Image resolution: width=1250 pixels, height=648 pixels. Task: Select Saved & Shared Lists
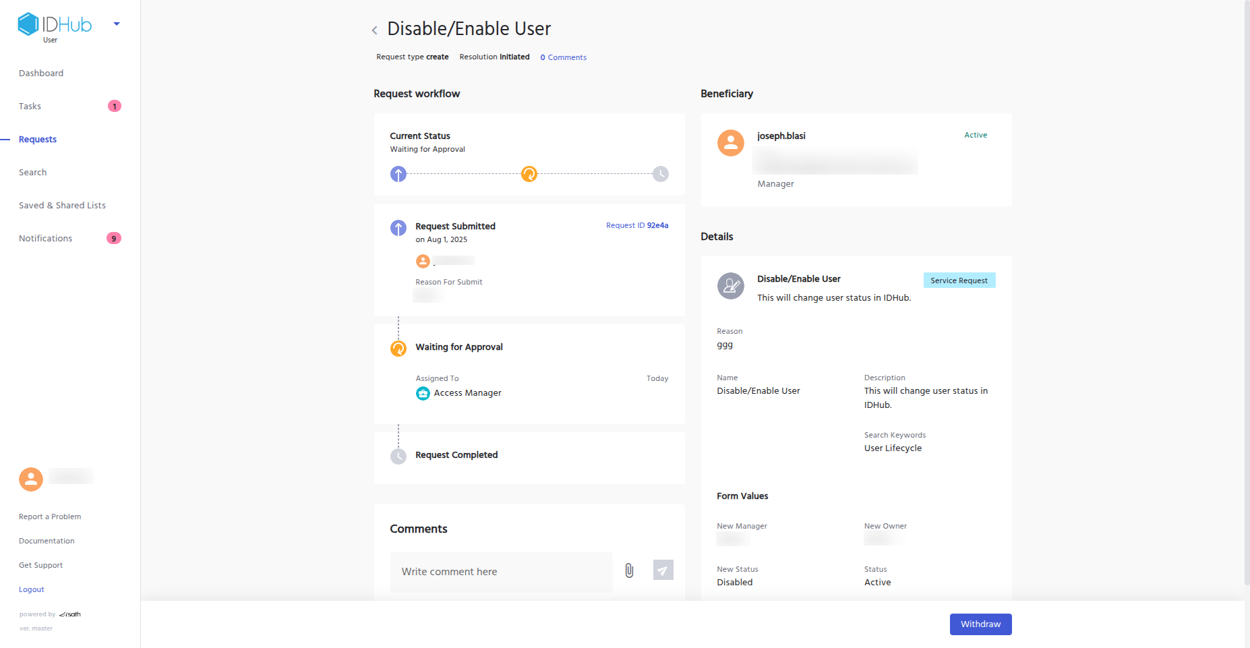62,206
